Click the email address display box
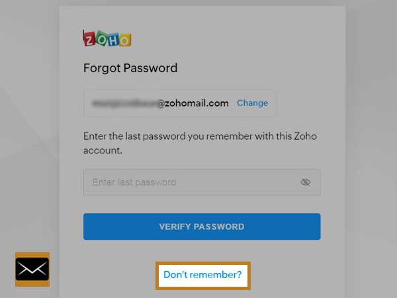Screen dimensions: 397x298 pos(180,103)
